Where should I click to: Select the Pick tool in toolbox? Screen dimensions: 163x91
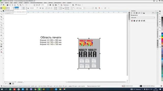point(1,11)
